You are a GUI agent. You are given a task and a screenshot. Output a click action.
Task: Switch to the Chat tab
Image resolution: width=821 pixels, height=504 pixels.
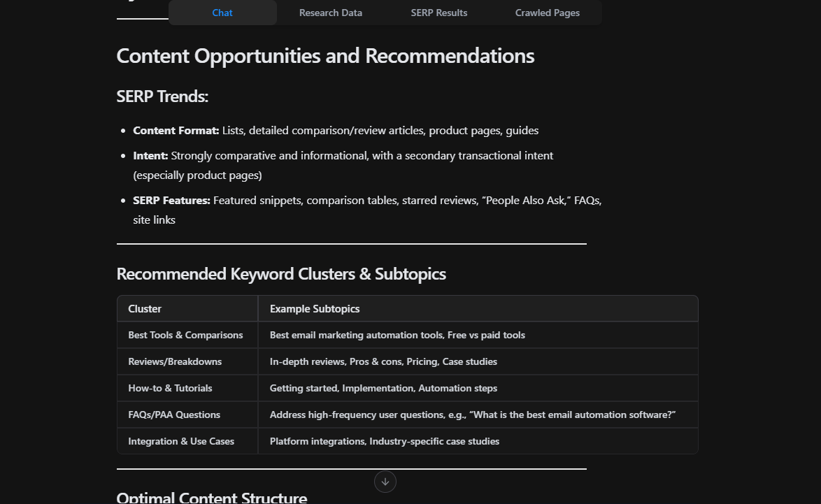tap(222, 13)
